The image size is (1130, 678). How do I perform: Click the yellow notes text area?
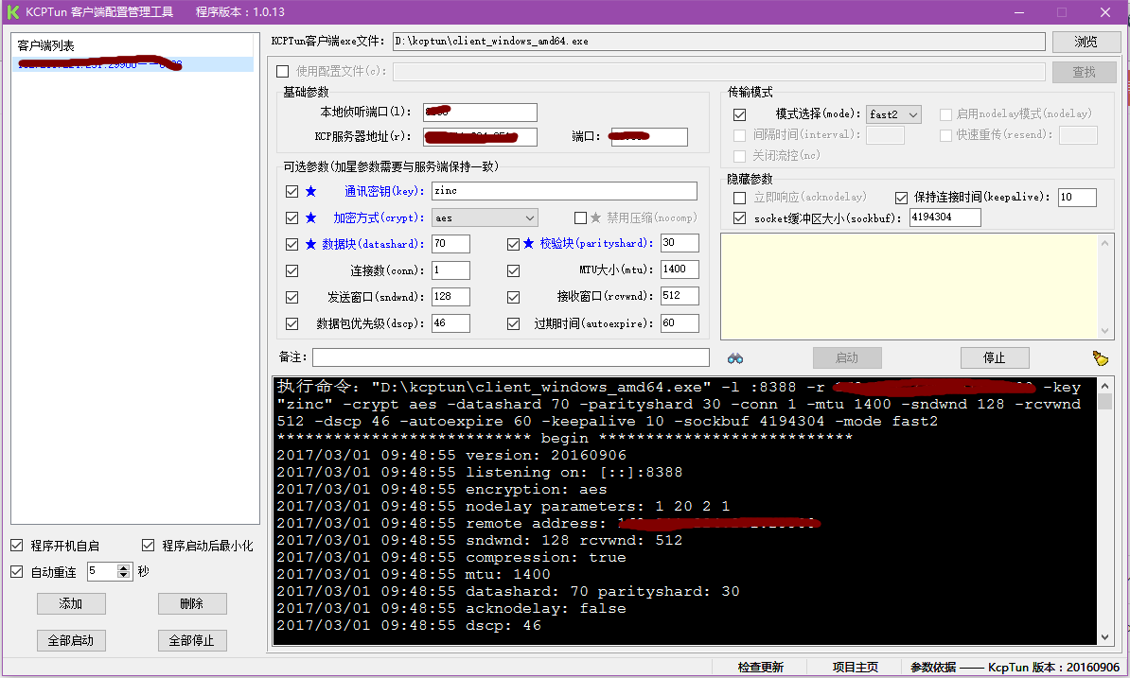tap(909, 287)
